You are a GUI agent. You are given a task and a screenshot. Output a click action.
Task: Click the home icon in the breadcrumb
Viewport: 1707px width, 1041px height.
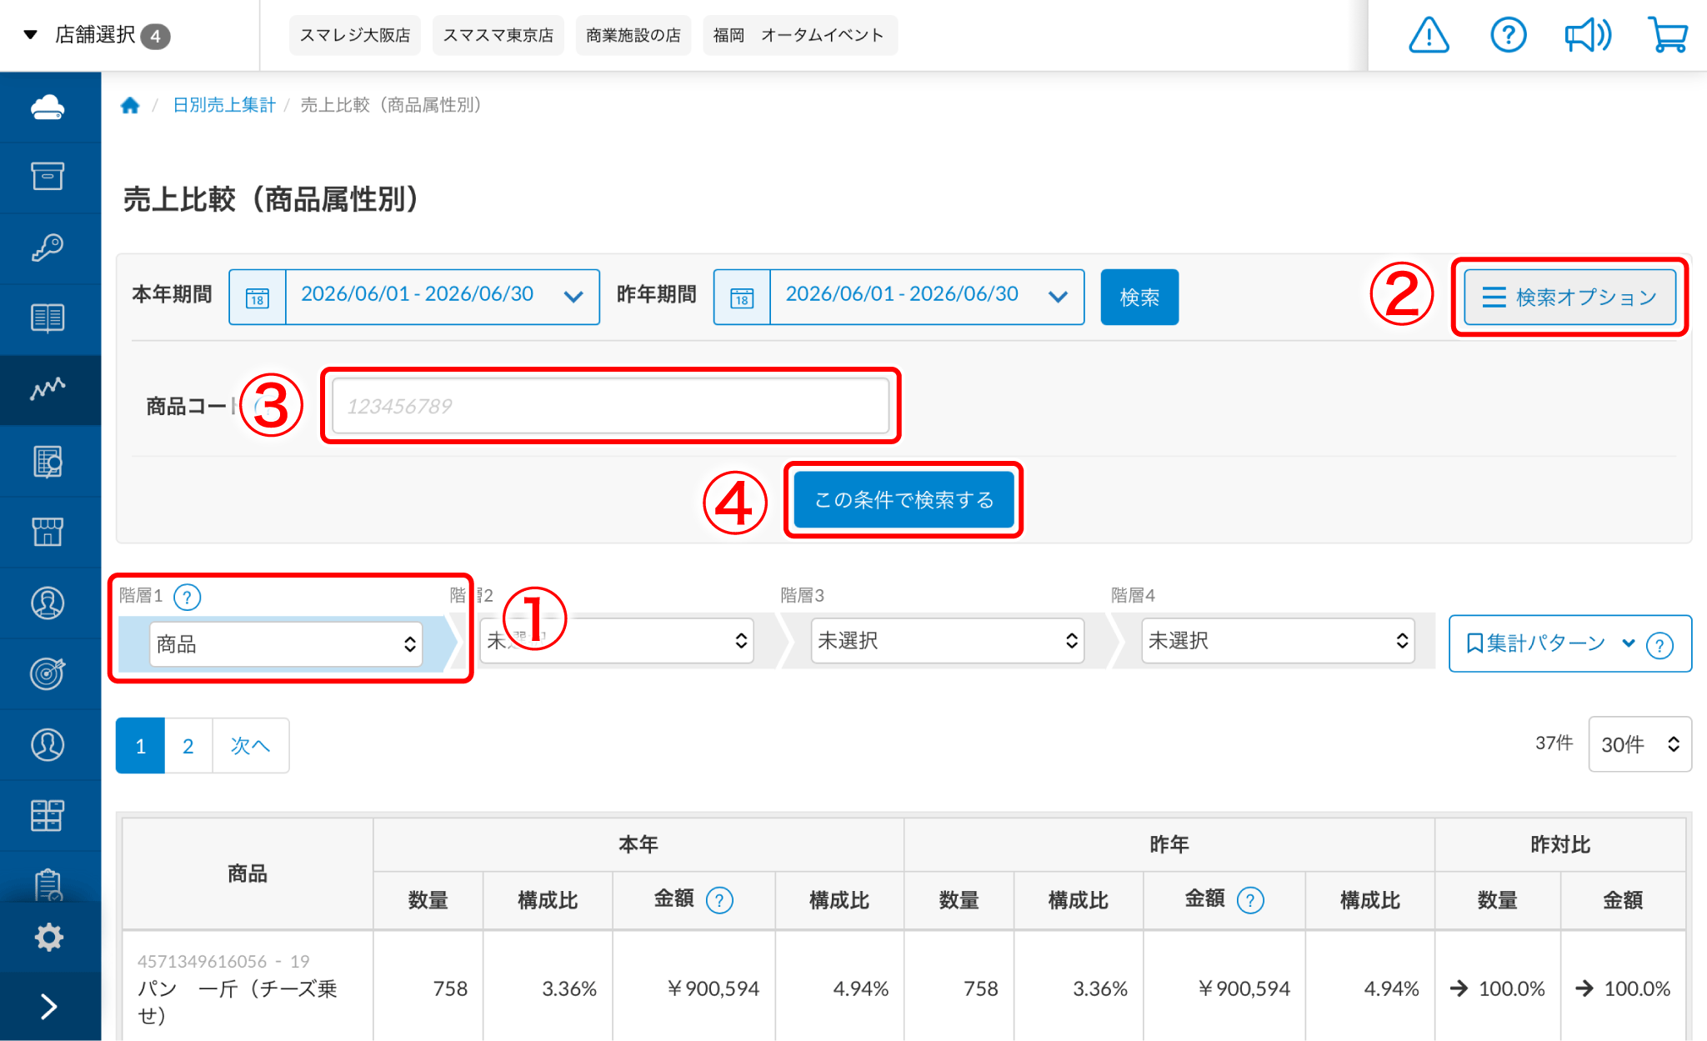pyautogui.click(x=130, y=105)
